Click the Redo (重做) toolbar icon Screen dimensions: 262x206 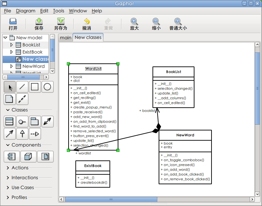pyautogui.click(x=108, y=24)
